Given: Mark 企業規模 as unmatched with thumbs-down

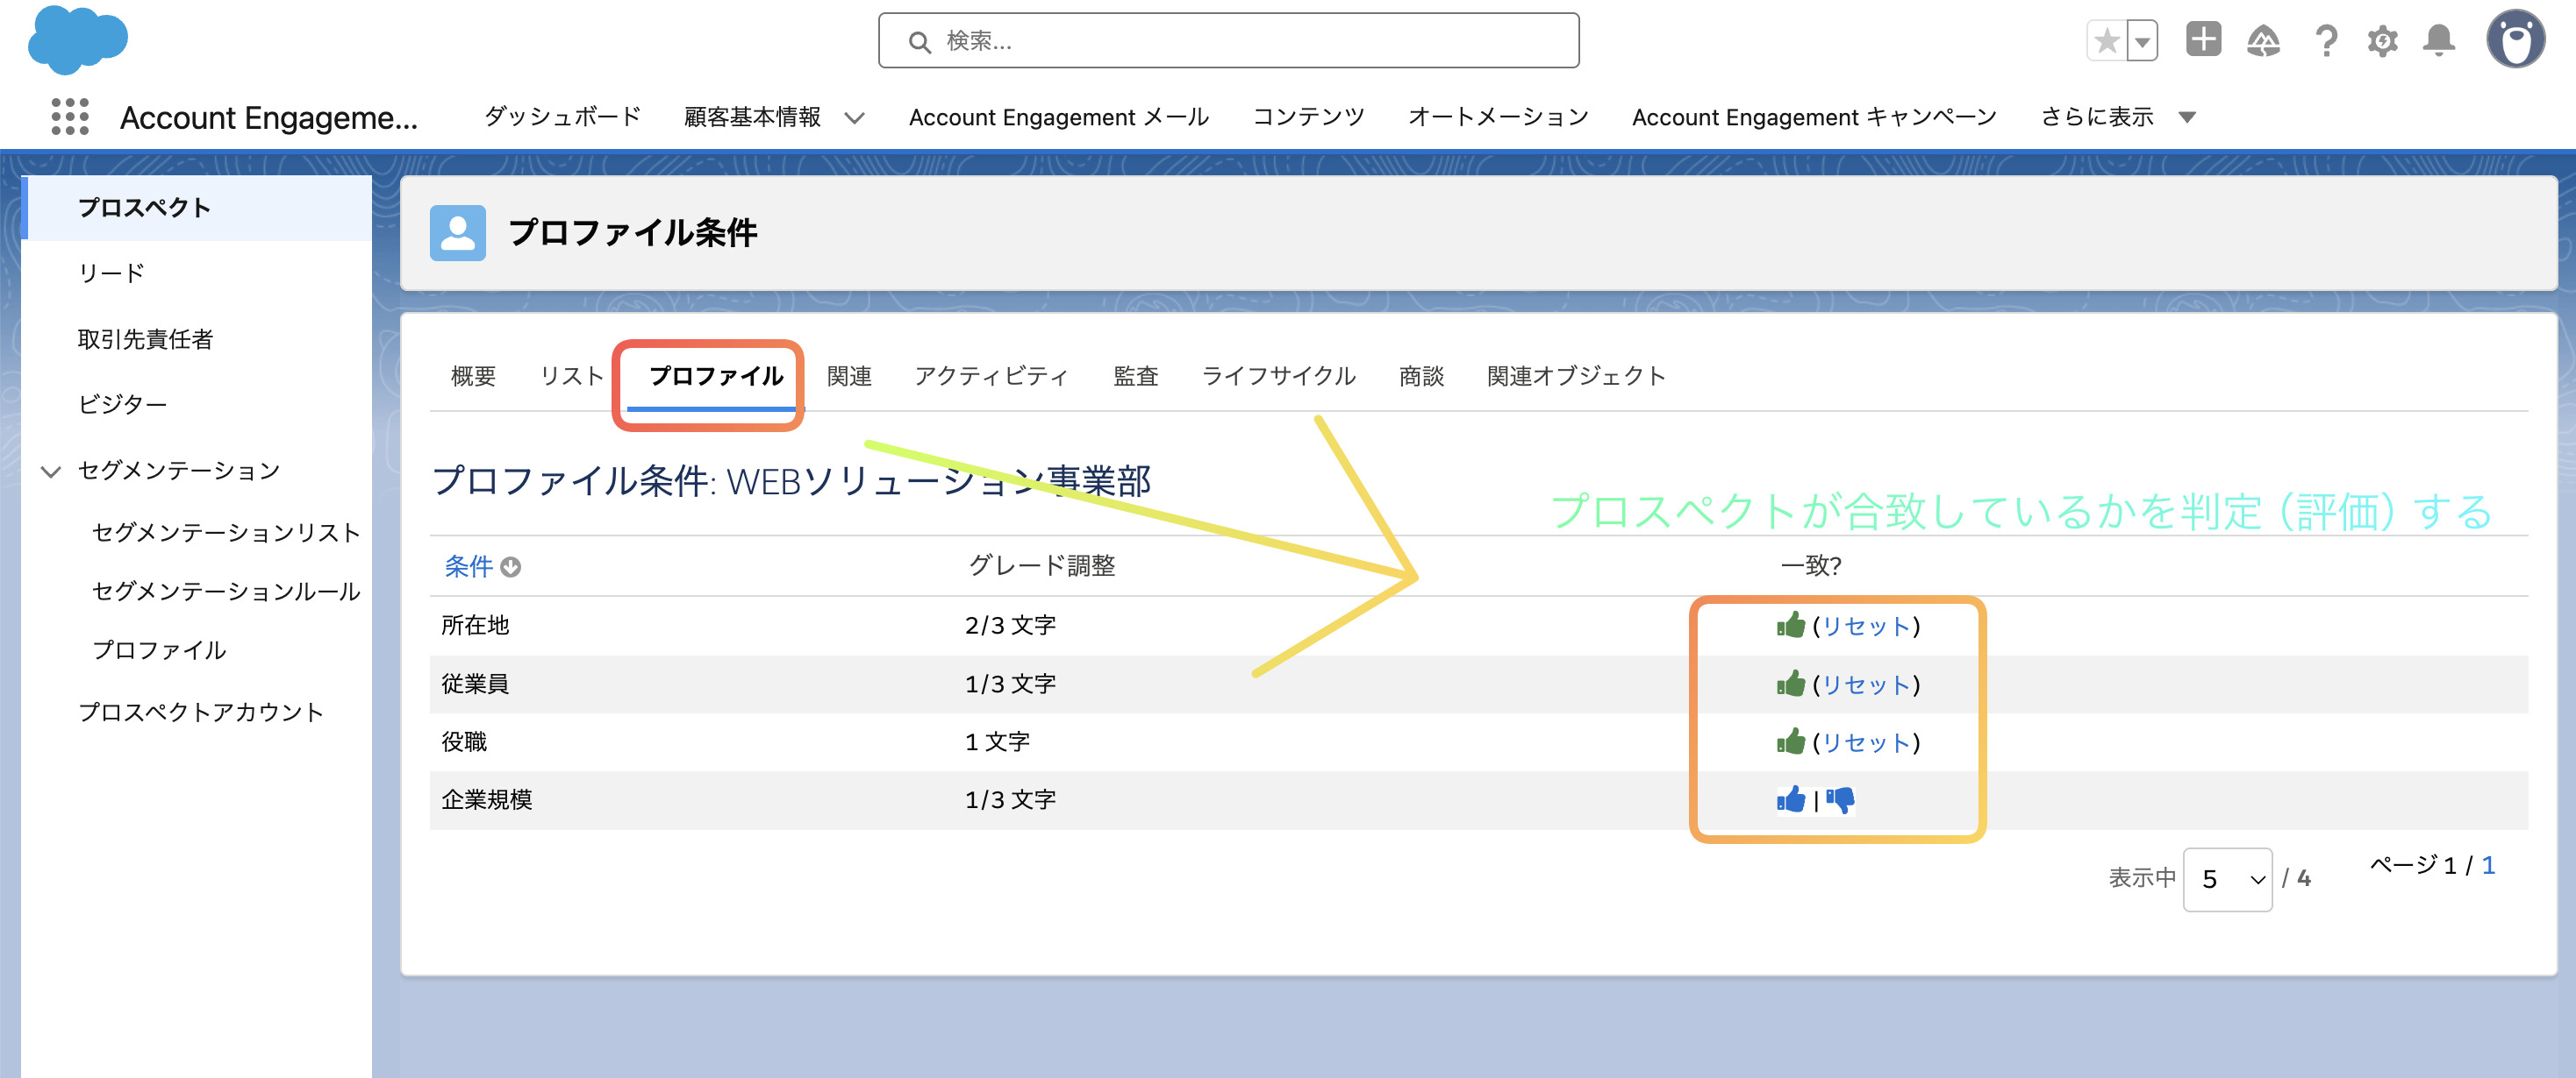Looking at the screenshot, I should pyautogui.click(x=1840, y=800).
